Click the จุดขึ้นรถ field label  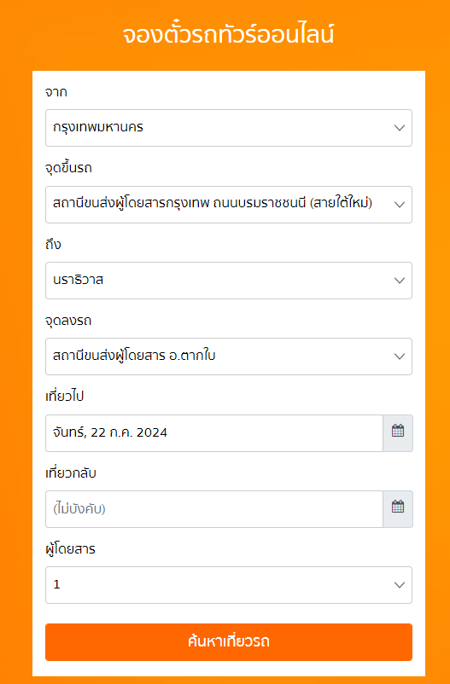coord(68,168)
